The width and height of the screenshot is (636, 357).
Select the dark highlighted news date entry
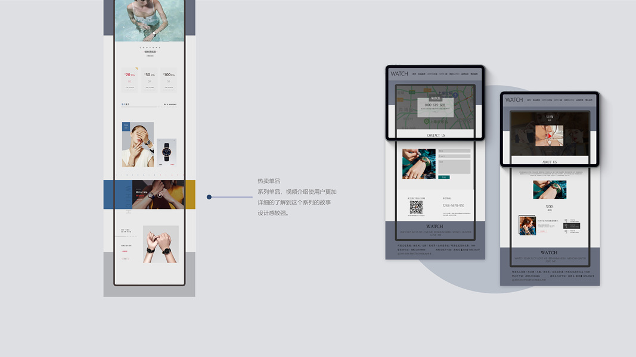[x=572, y=226]
